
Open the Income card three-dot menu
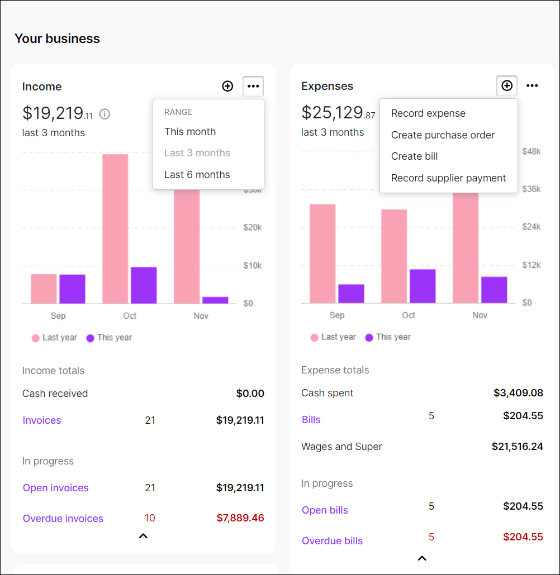pos(253,86)
